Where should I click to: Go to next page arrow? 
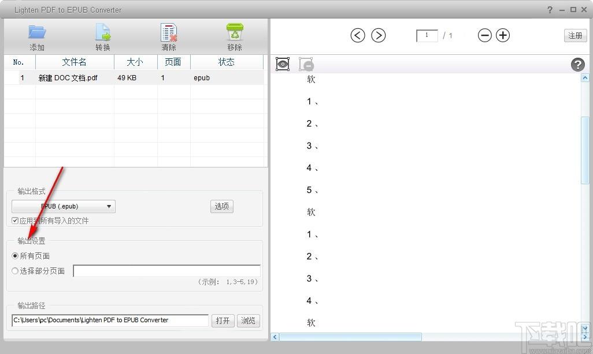pyautogui.click(x=378, y=35)
